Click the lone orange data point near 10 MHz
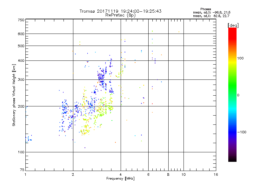The height and width of the screenshot is (190, 254). click(179, 32)
